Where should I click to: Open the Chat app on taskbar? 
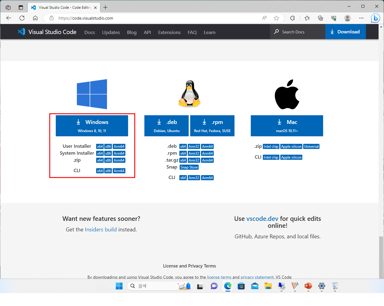coord(214,286)
